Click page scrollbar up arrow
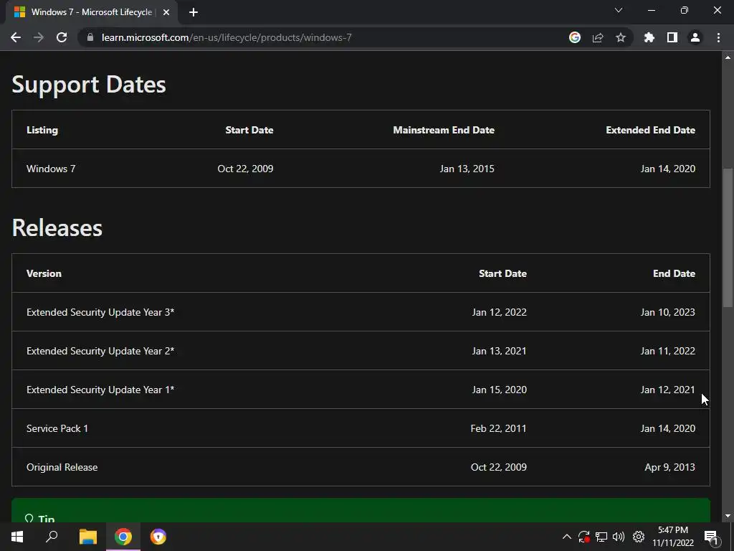This screenshot has height=551, width=734. pos(728,57)
